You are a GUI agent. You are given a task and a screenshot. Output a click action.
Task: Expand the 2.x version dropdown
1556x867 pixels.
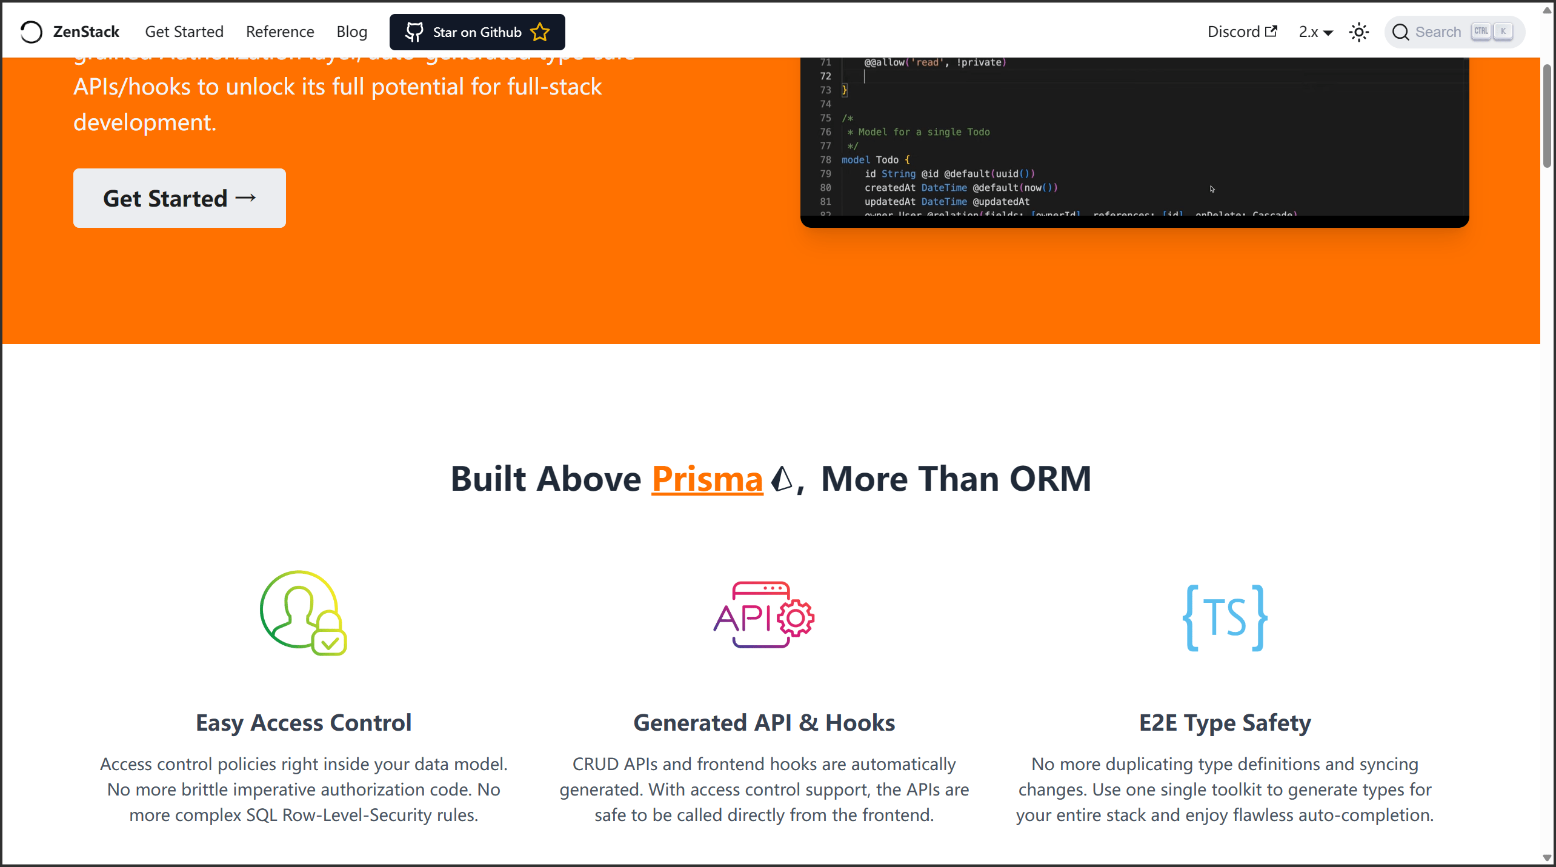[1315, 32]
